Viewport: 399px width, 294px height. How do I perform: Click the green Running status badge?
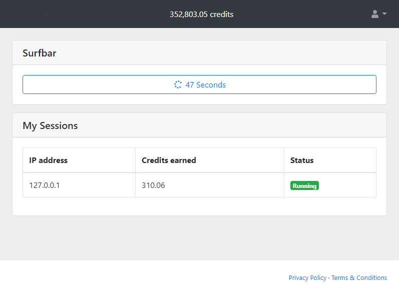coord(304,185)
